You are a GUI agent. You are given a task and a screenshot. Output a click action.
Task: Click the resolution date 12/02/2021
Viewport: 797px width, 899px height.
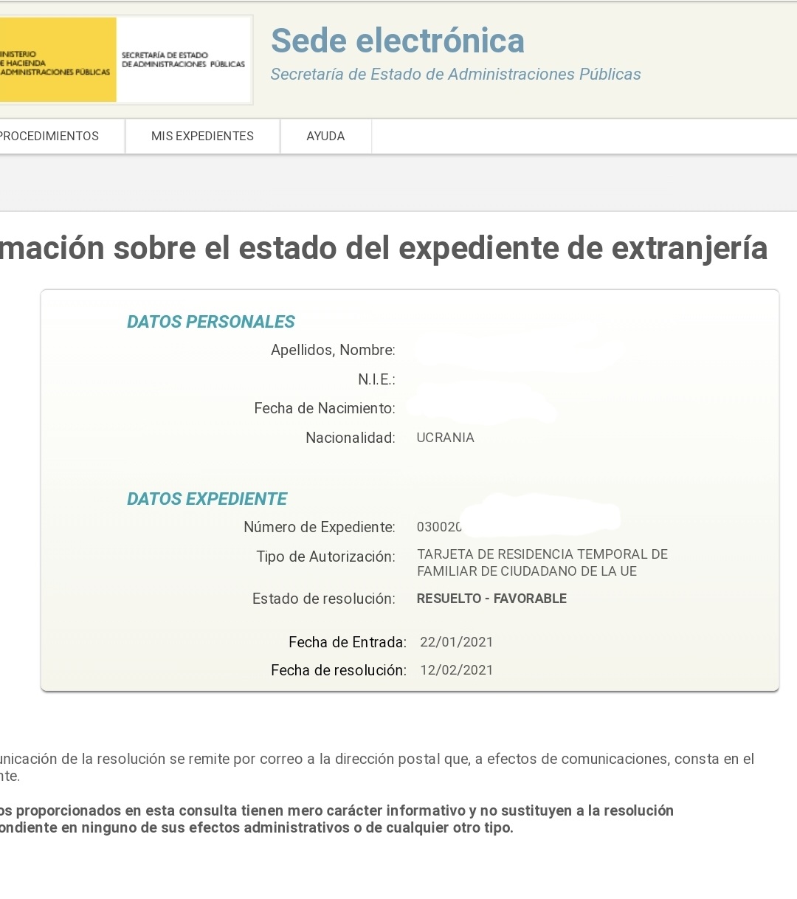[456, 670]
